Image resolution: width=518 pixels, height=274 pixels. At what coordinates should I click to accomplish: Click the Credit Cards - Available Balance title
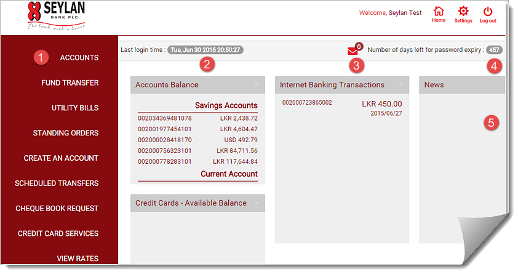191,203
